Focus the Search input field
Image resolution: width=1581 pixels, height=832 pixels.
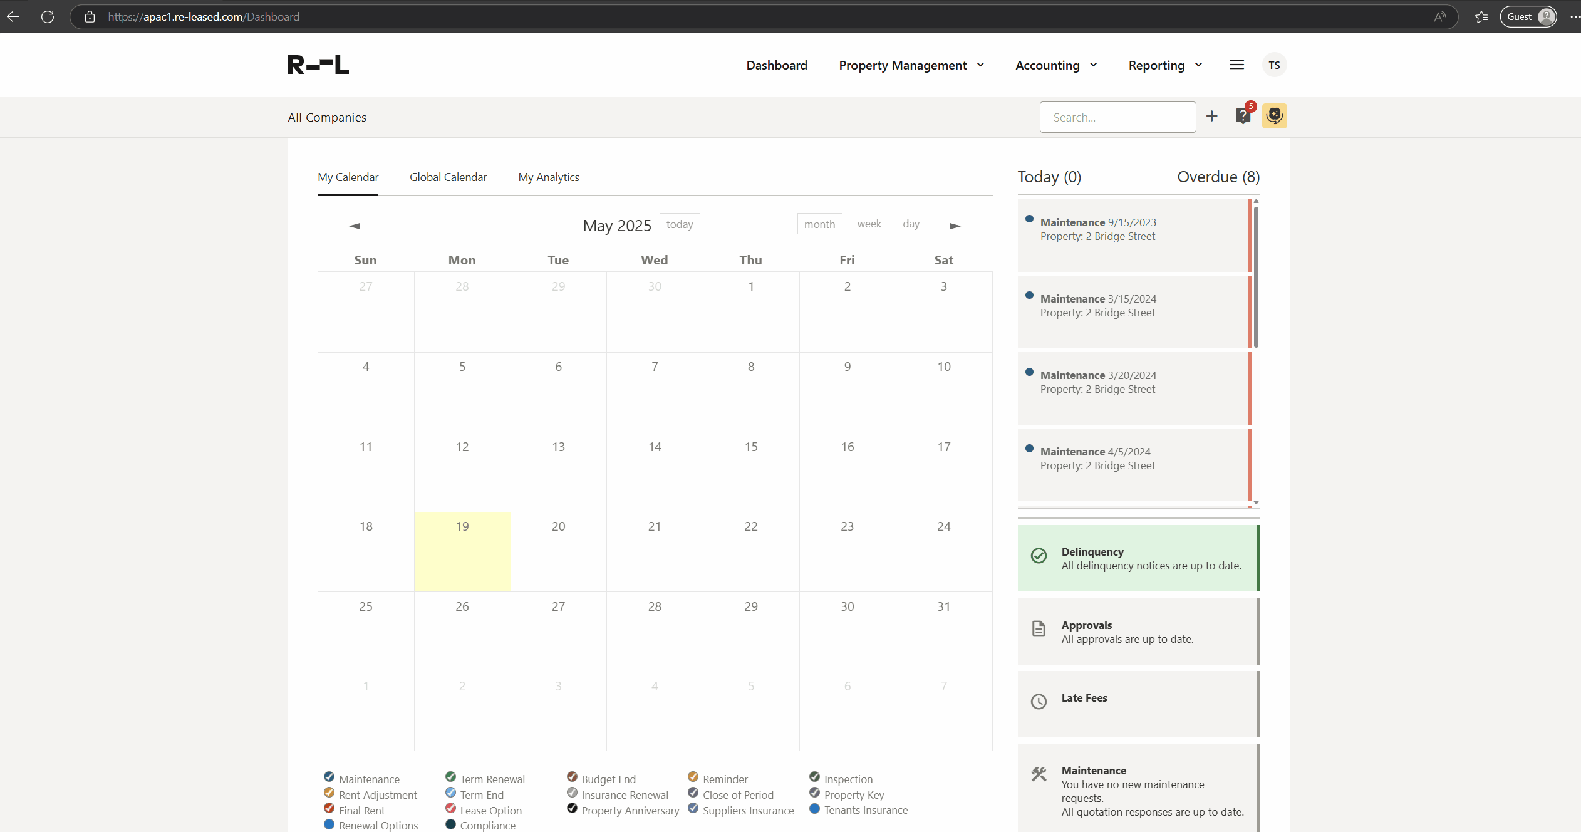(1117, 117)
